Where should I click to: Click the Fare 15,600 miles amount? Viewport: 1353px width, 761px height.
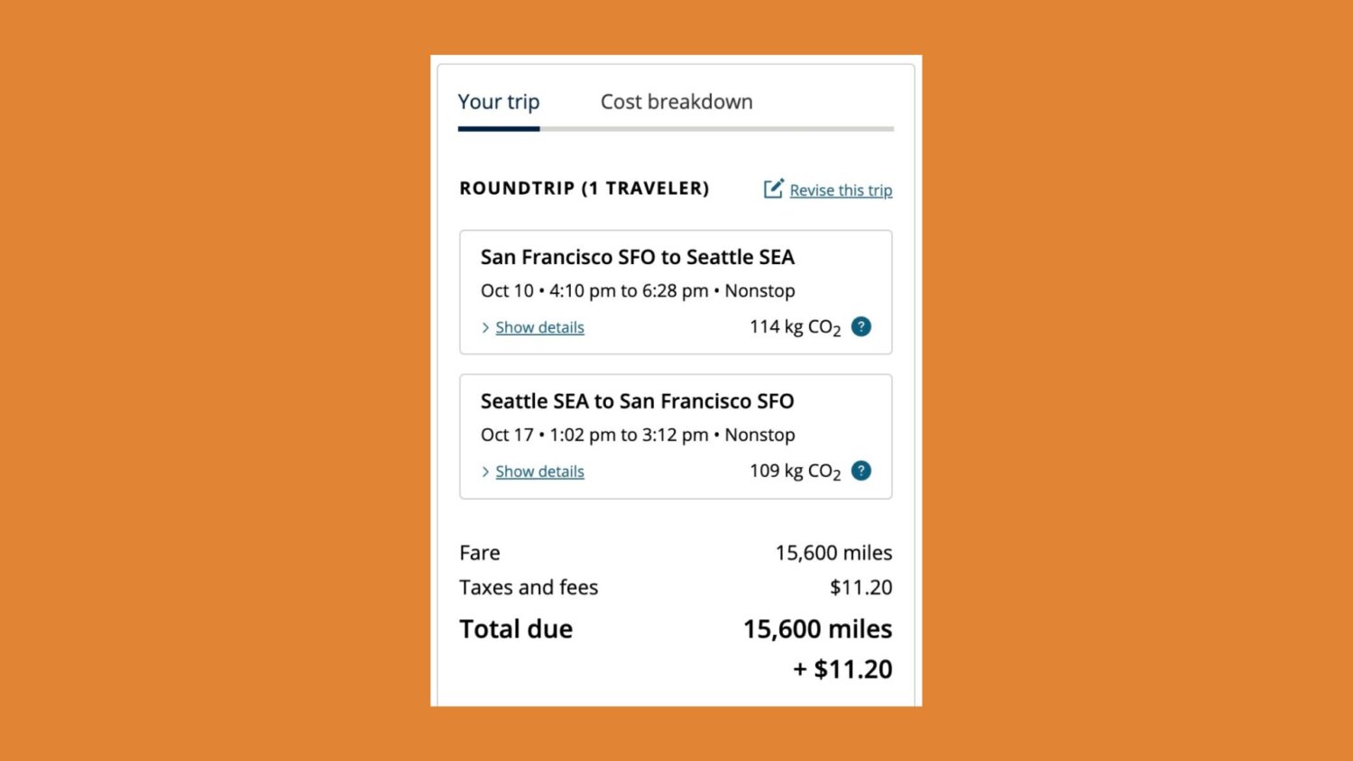[833, 553]
